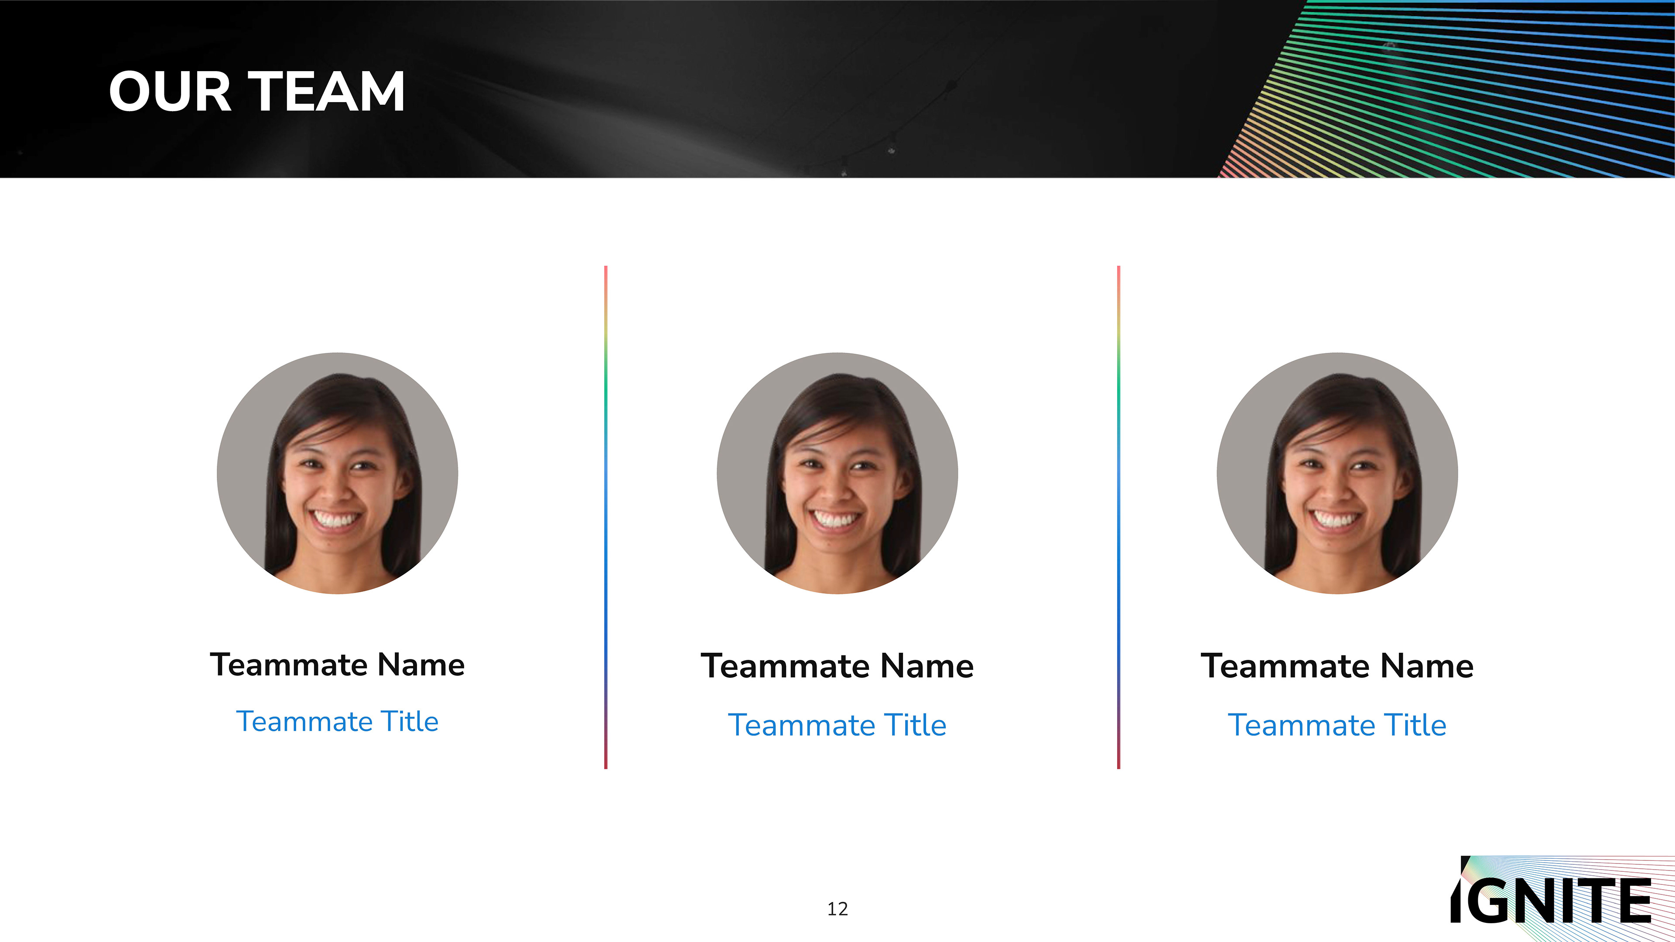Click the word 'TEAM' in the heading
This screenshot has height=942, width=1675.
326,92
